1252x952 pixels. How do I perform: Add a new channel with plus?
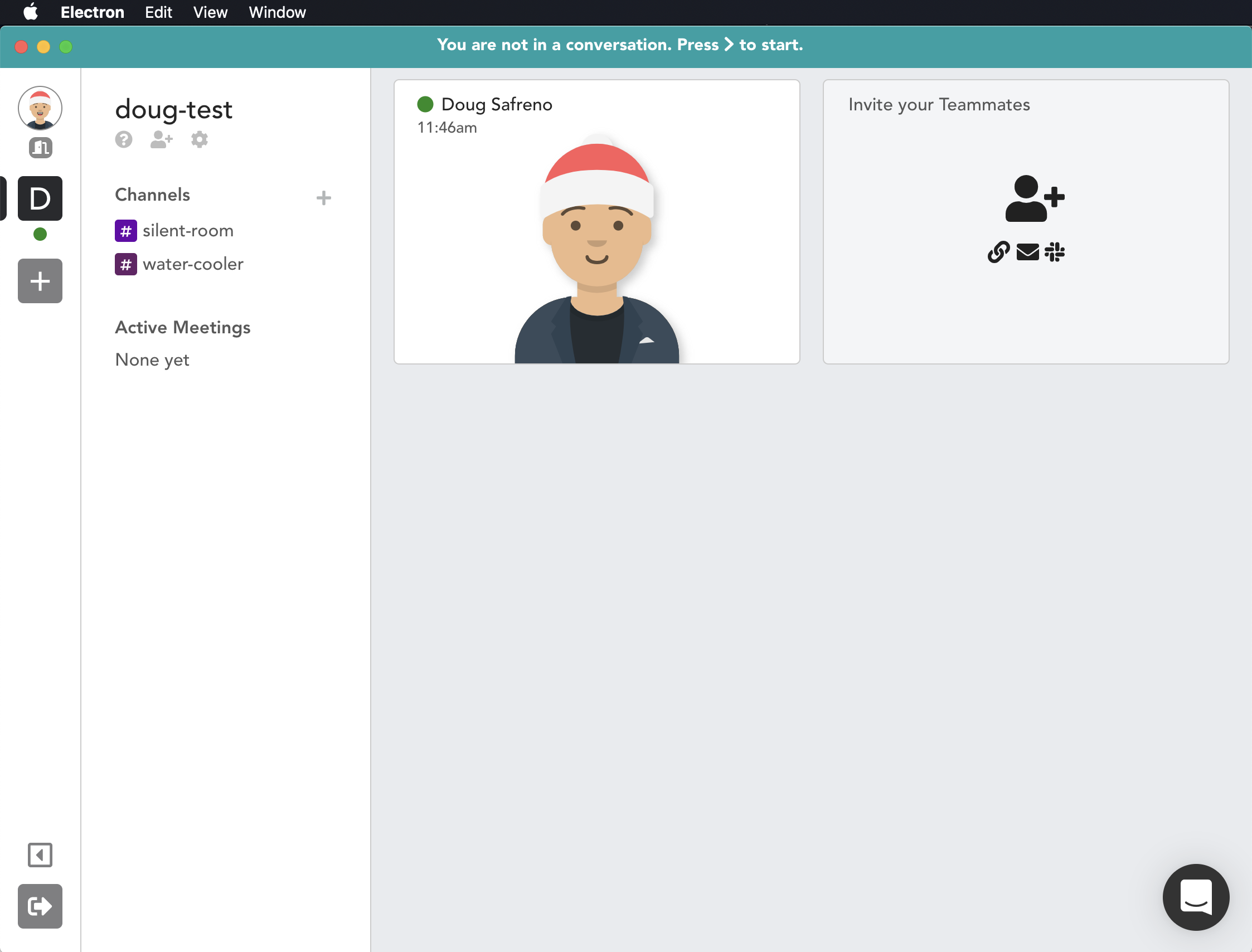(x=324, y=198)
